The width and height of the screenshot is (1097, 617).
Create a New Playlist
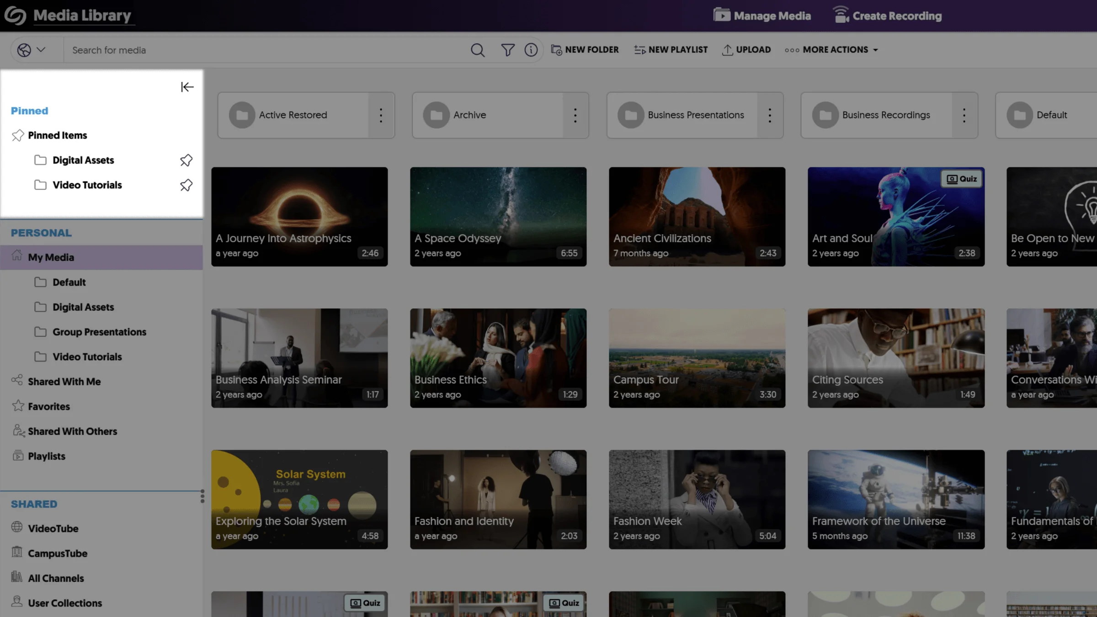(671, 50)
